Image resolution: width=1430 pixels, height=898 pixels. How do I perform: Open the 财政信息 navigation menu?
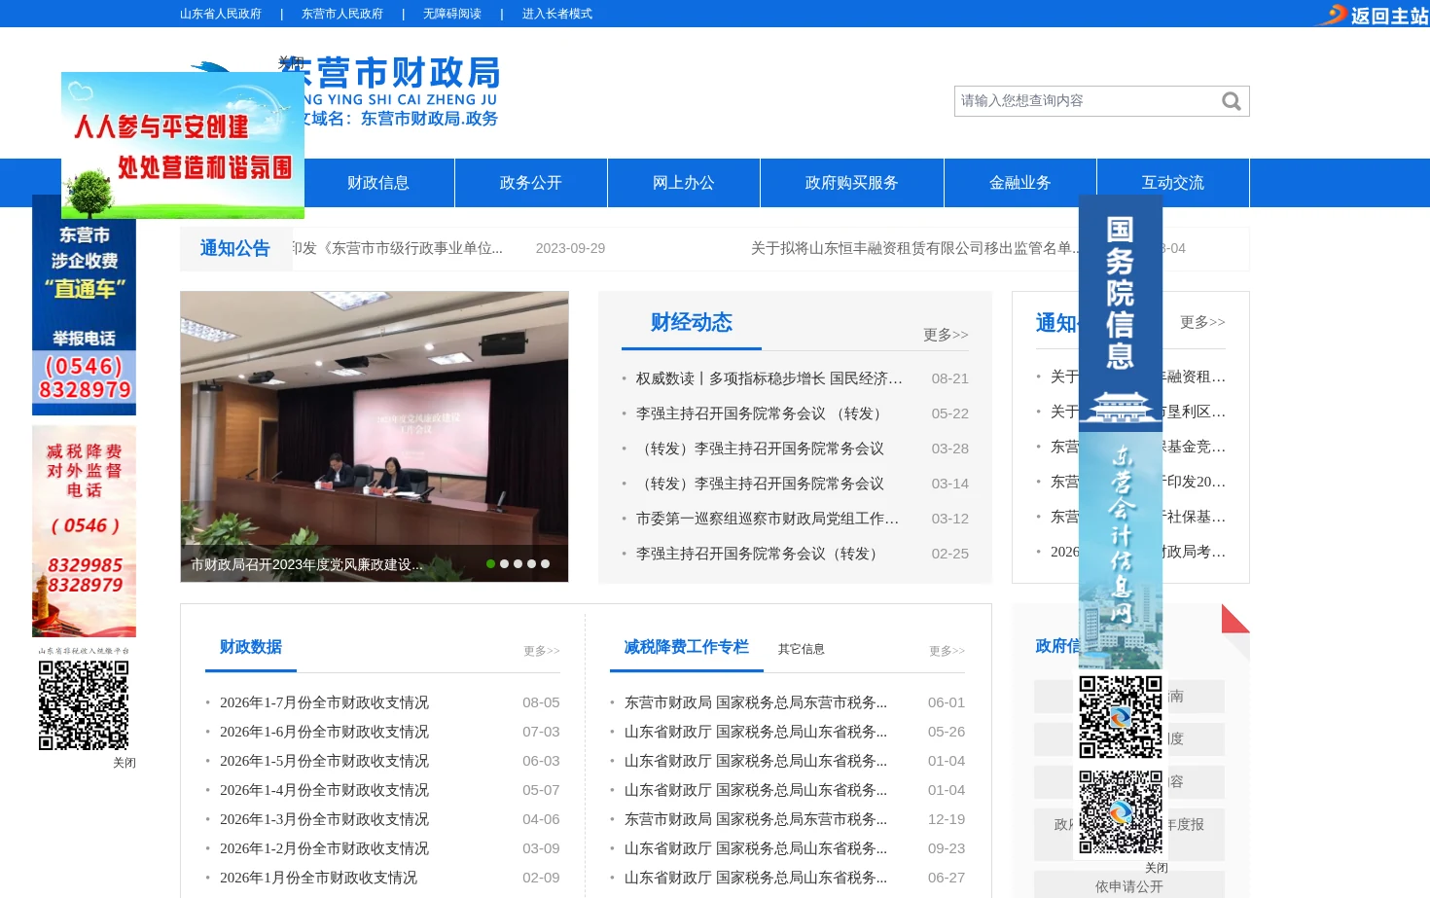point(378,183)
